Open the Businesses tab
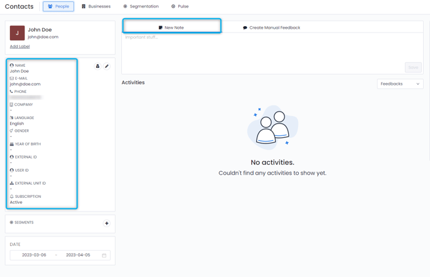This screenshot has height=277, width=430. click(96, 6)
